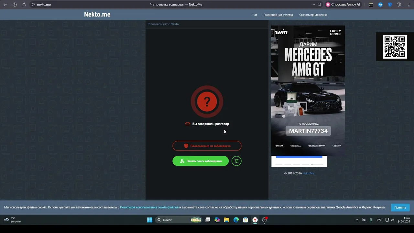
Task: Click the microphone tray icon
Action: pyautogui.click(x=371, y=220)
